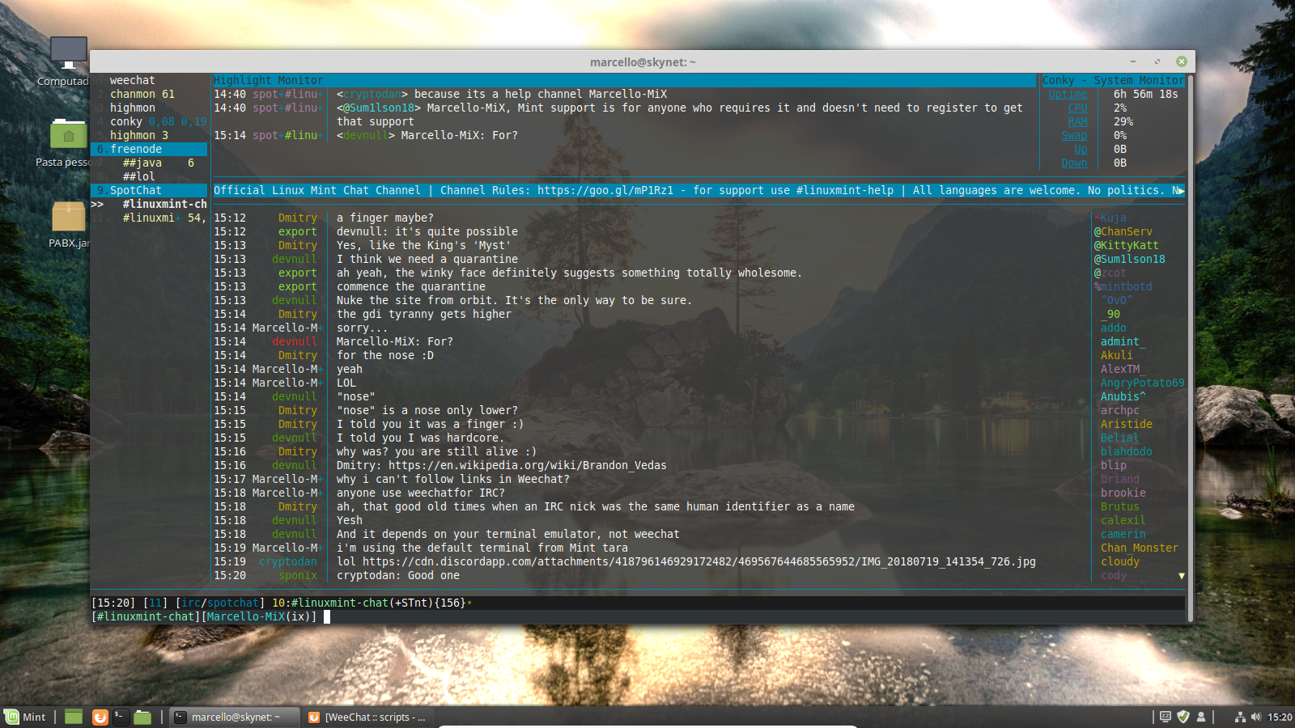Image resolution: width=1295 pixels, height=728 pixels.
Task: Select the chanmon buffer
Action: click(142, 94)
